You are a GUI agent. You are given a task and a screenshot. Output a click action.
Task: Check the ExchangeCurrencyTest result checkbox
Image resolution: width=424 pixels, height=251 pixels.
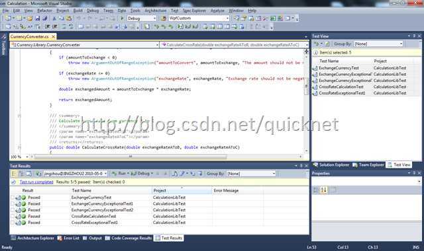[x=13, y=197]
